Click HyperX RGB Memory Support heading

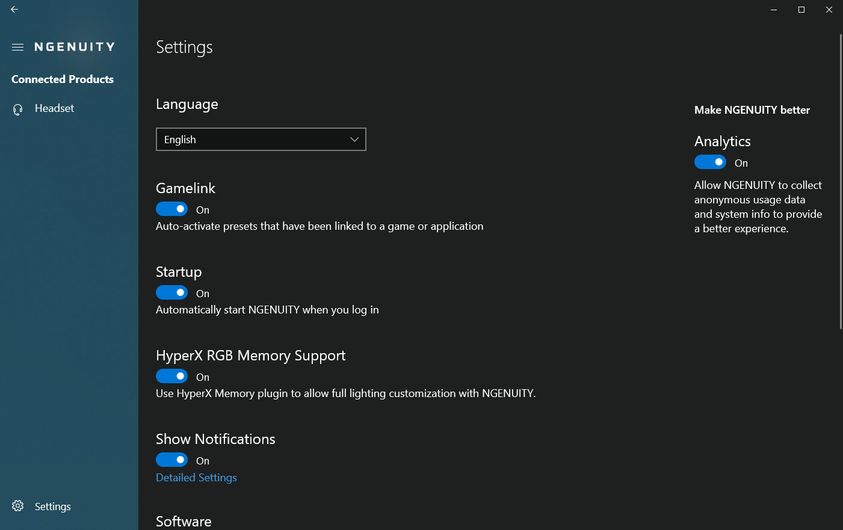coord(251,356)
